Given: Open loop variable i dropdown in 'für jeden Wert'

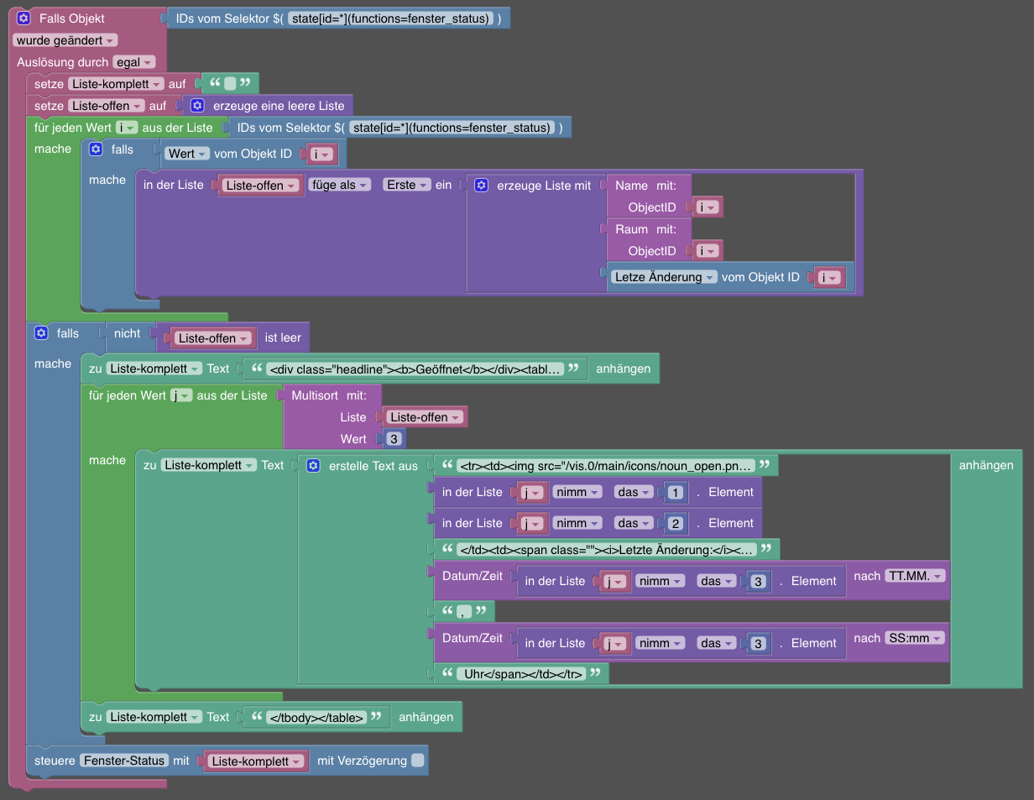Looking at the screenshot, I should click(127, 128).
